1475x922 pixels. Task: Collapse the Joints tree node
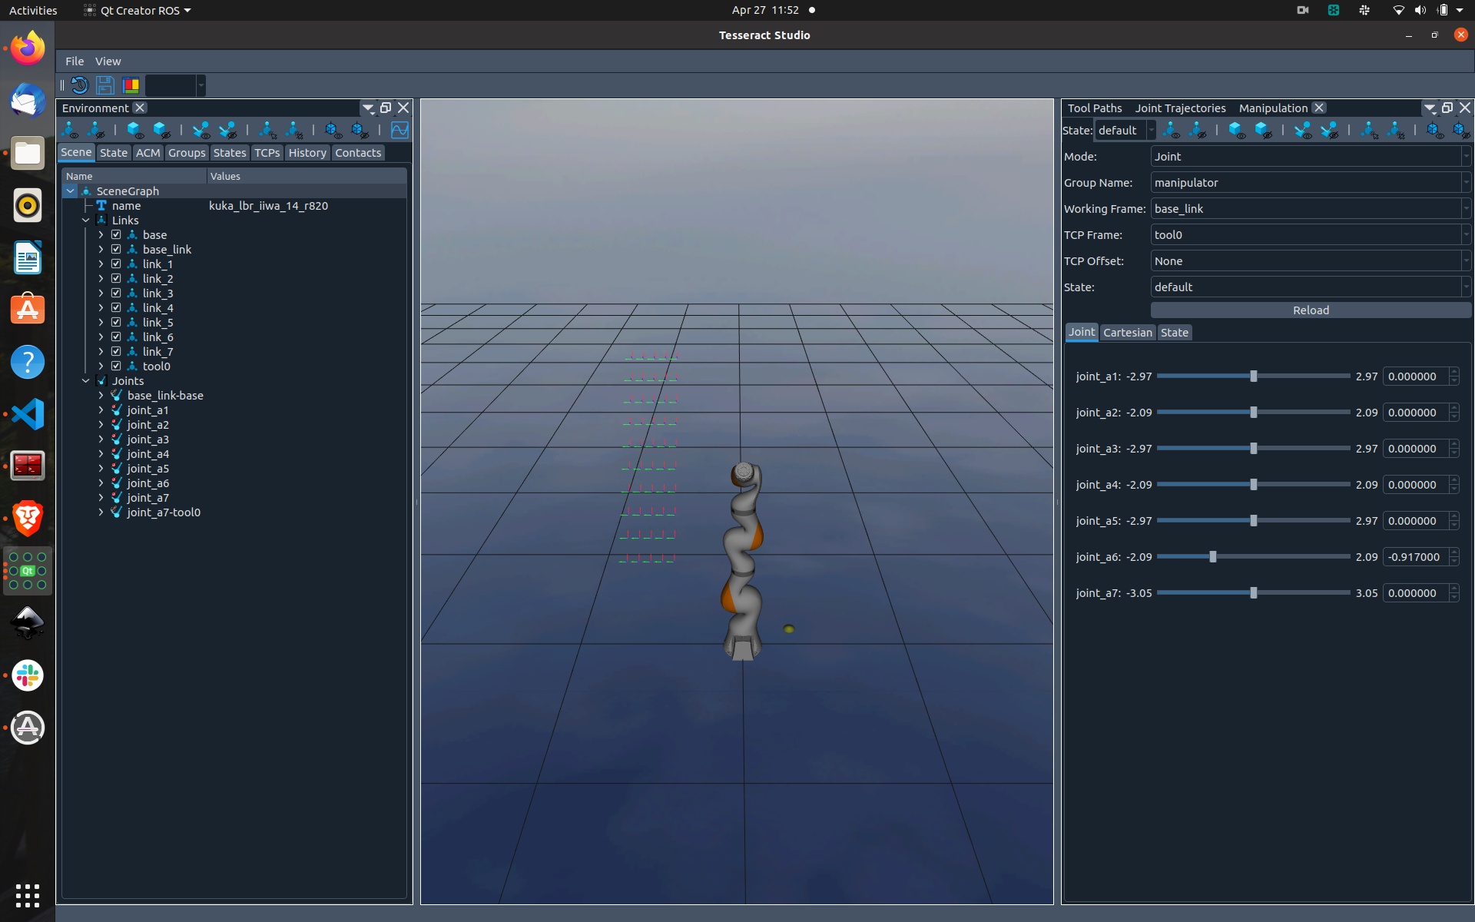click(86, 380)
